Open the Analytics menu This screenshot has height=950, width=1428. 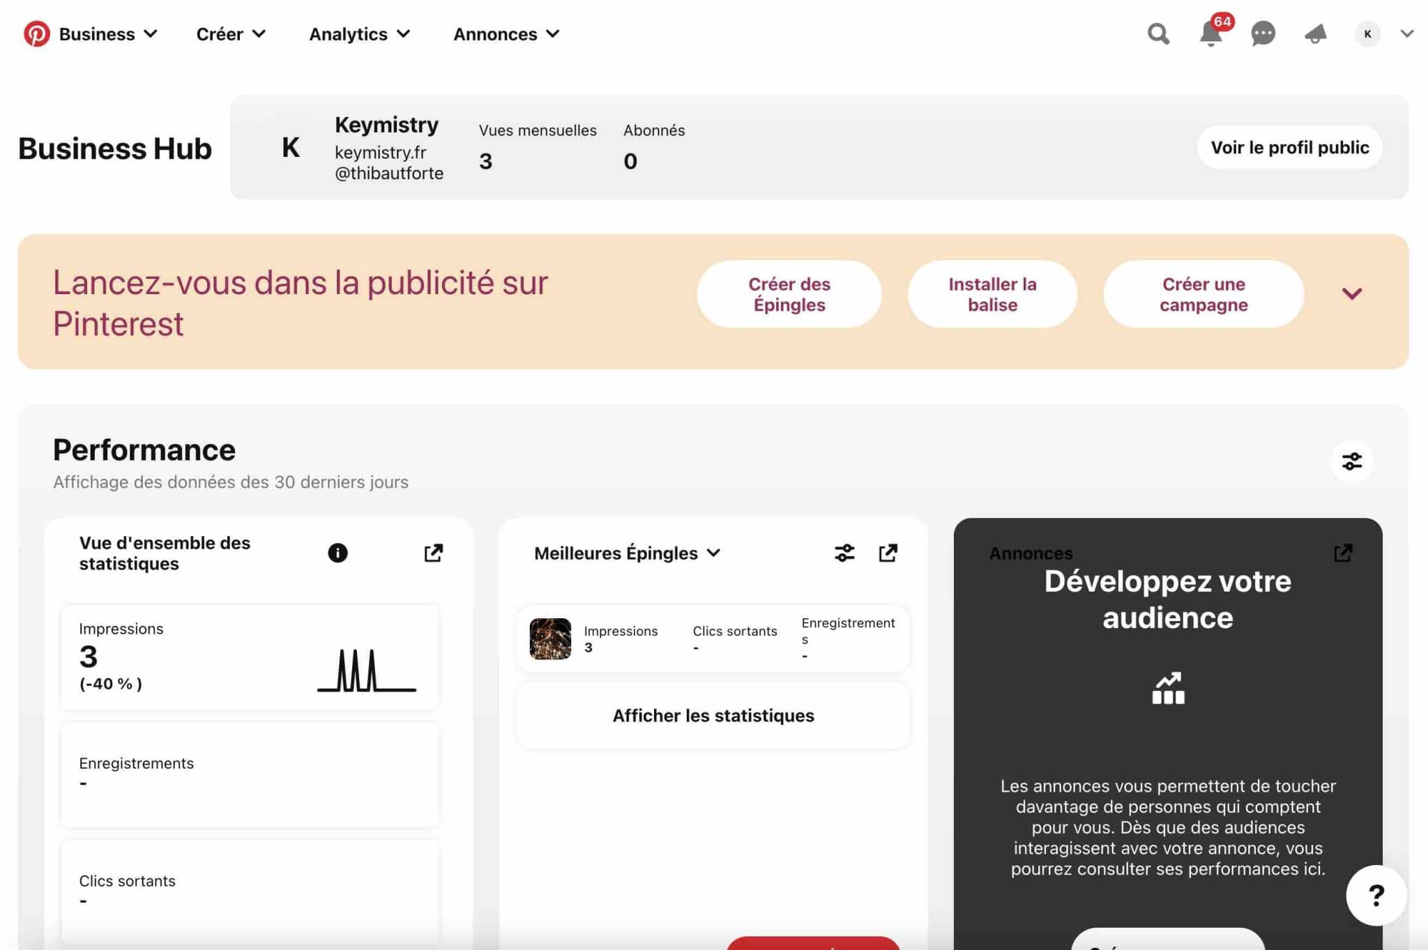click(359, 33)
